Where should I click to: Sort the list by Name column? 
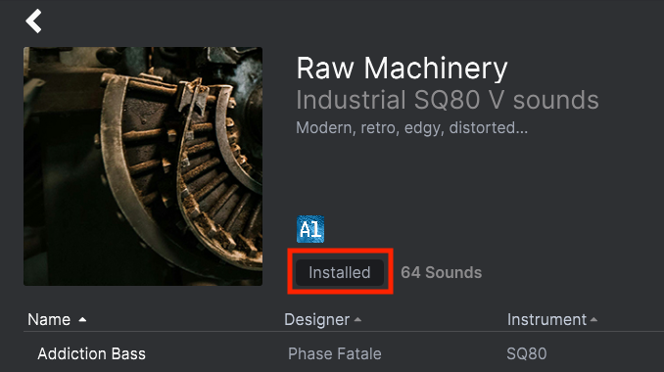pos(49,319)
